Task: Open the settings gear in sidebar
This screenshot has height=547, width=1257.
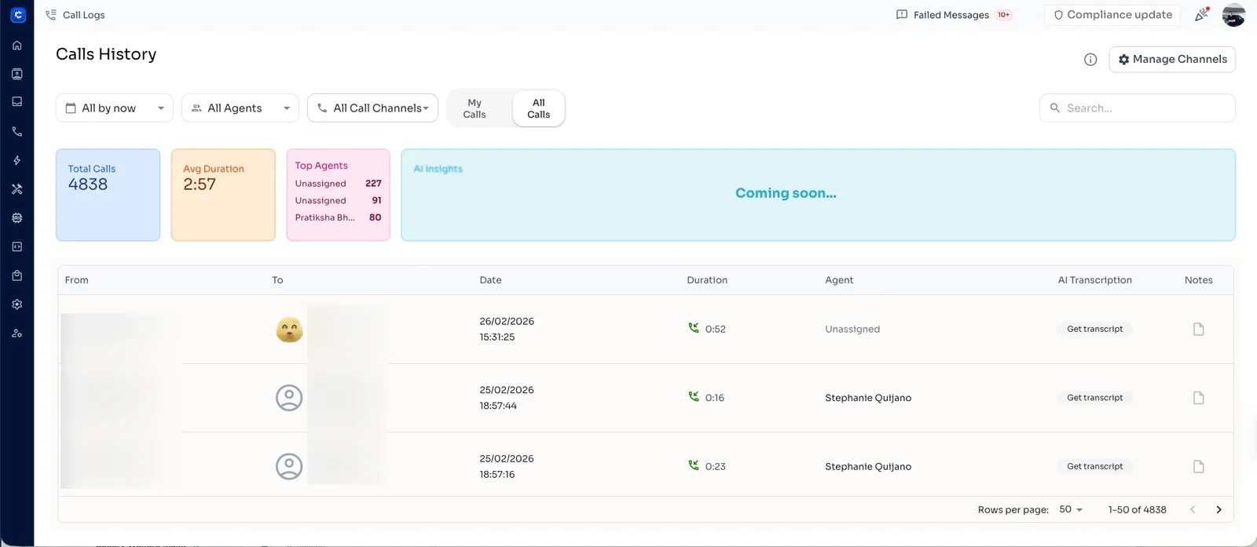Action: [17, 304]
